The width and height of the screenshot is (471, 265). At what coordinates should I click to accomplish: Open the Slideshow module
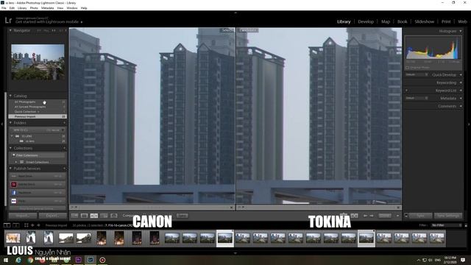pyautogui.click(x=424, y=21)
